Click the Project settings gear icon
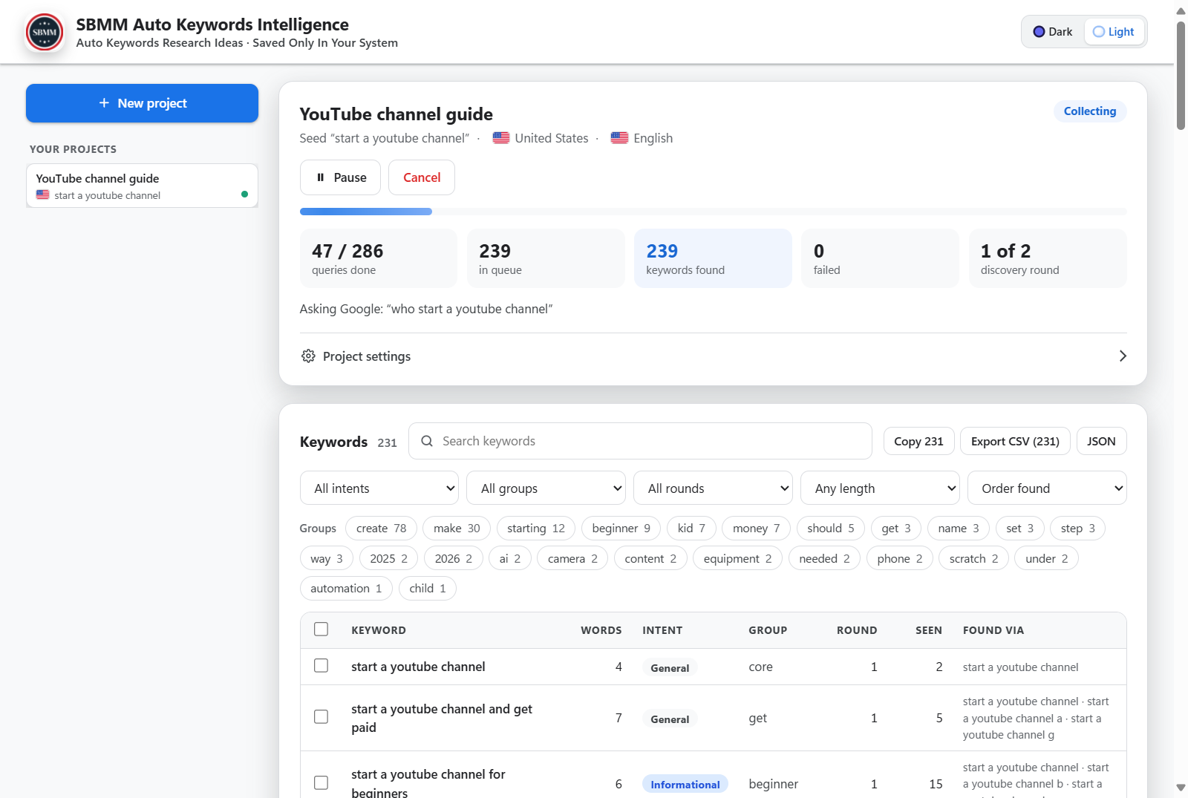 [308, 356]
